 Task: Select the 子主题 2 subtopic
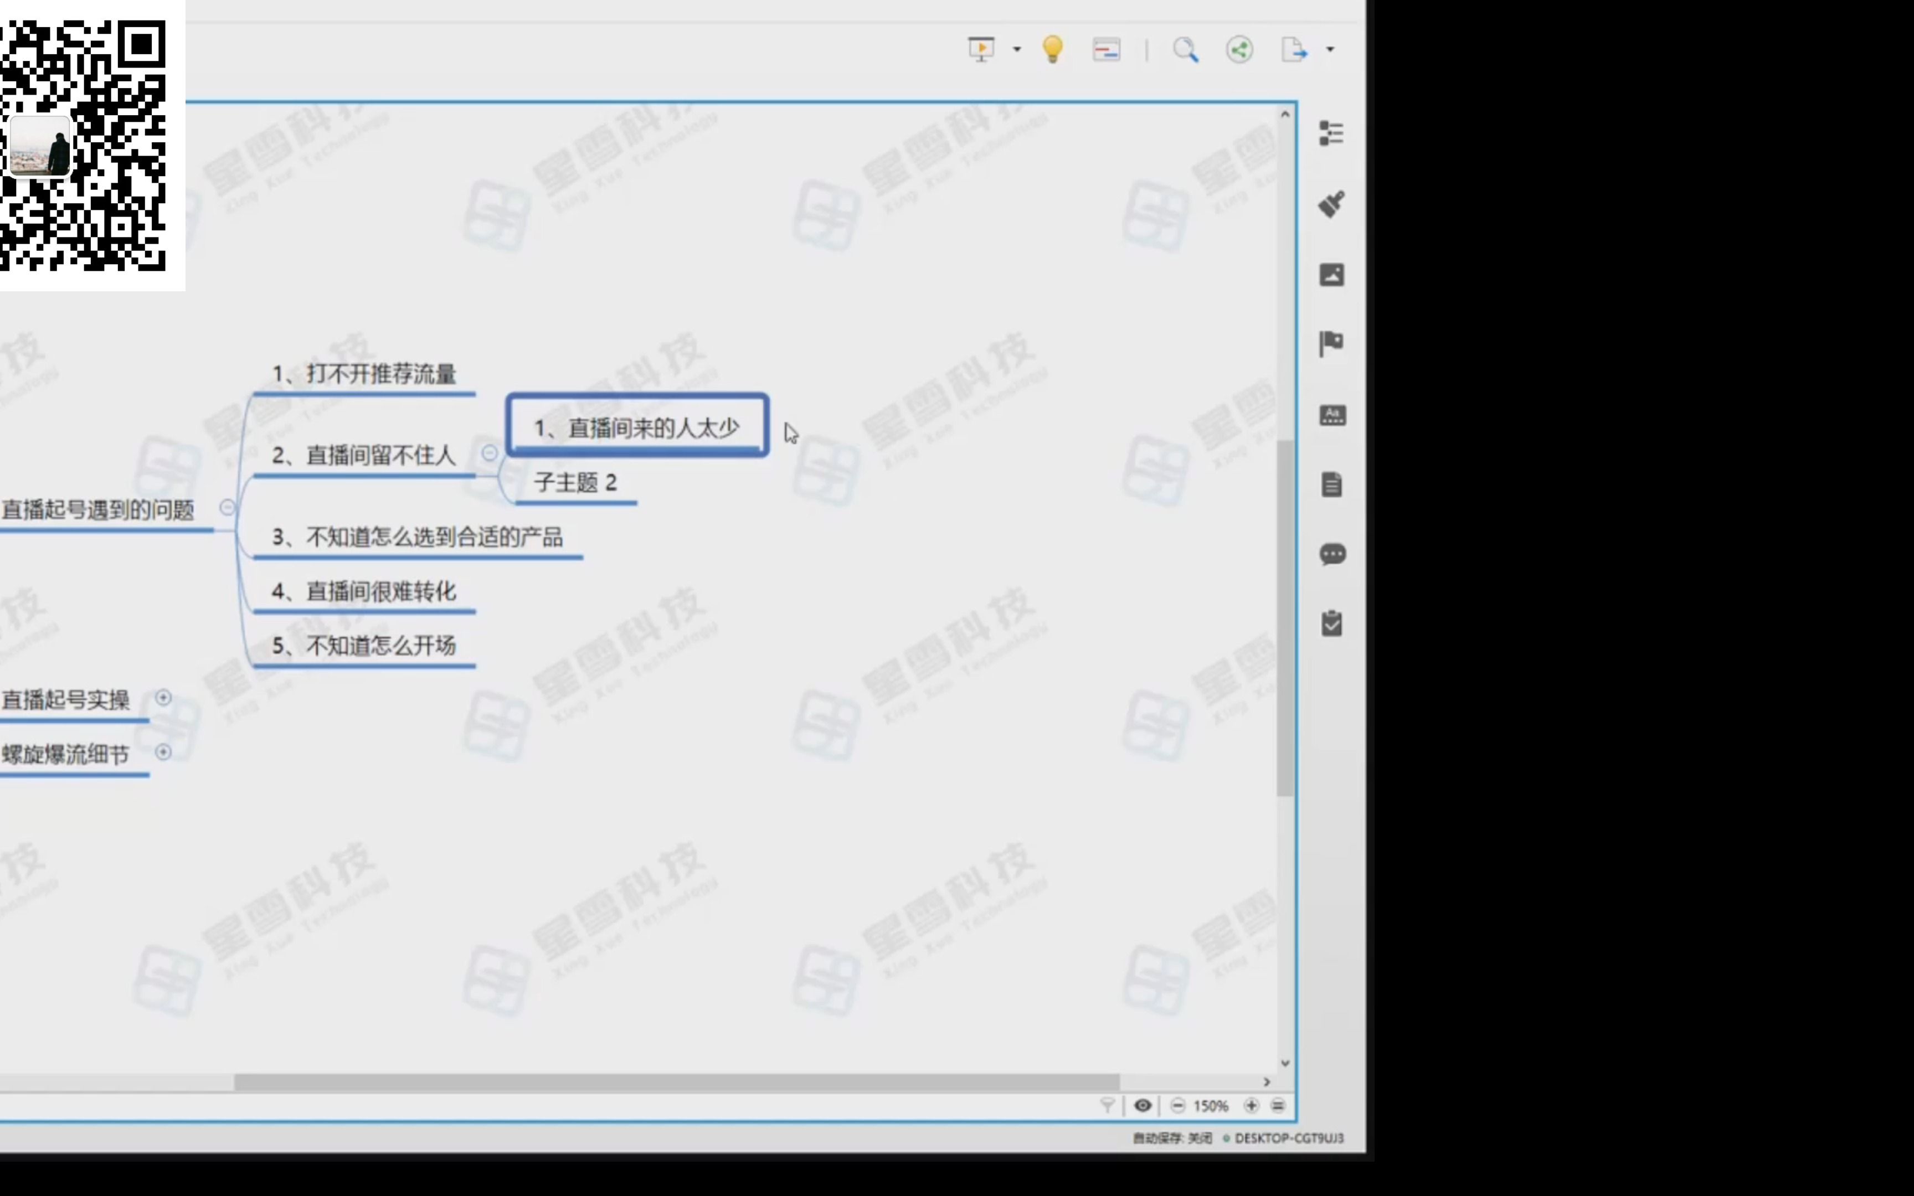click(x=576, y=483)
